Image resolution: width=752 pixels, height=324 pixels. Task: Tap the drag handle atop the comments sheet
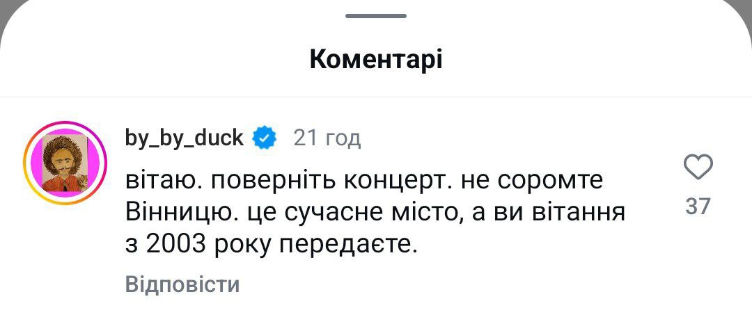point(375,15)
